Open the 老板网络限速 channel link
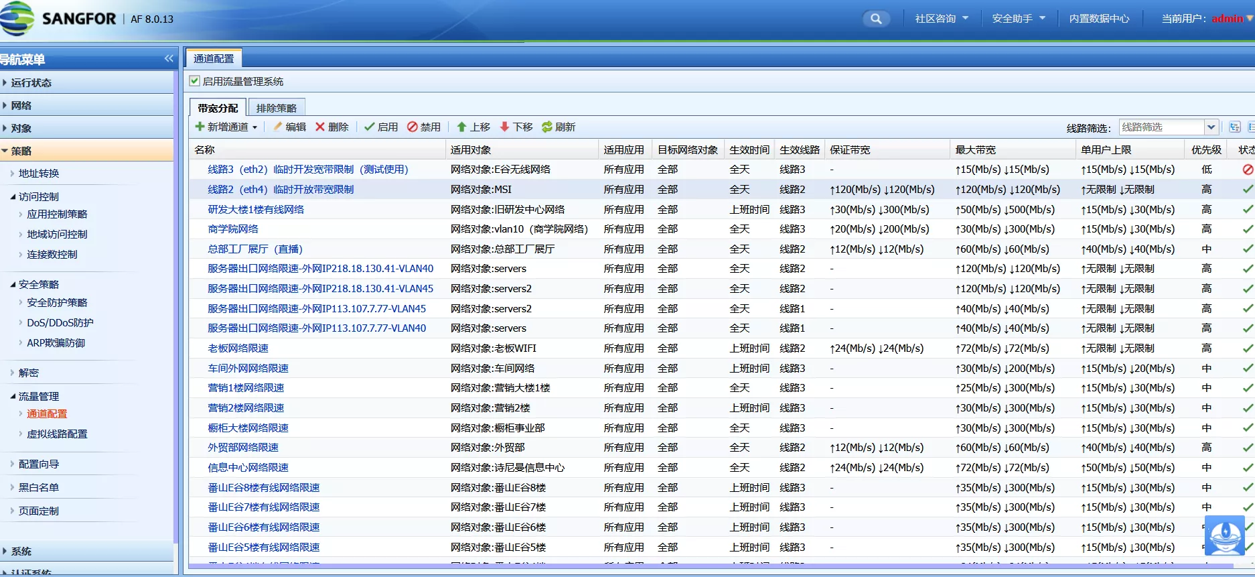Viewport: 1255px width, 577px height. click(238, 348)
